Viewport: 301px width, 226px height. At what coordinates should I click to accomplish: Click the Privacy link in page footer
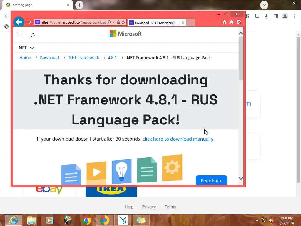[149, 207]
